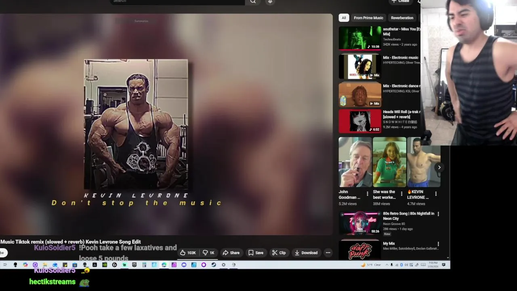Screen dimensions: 517x291
Task: Click 'southstar - Miss You' video title
Action: click(401, 32)
